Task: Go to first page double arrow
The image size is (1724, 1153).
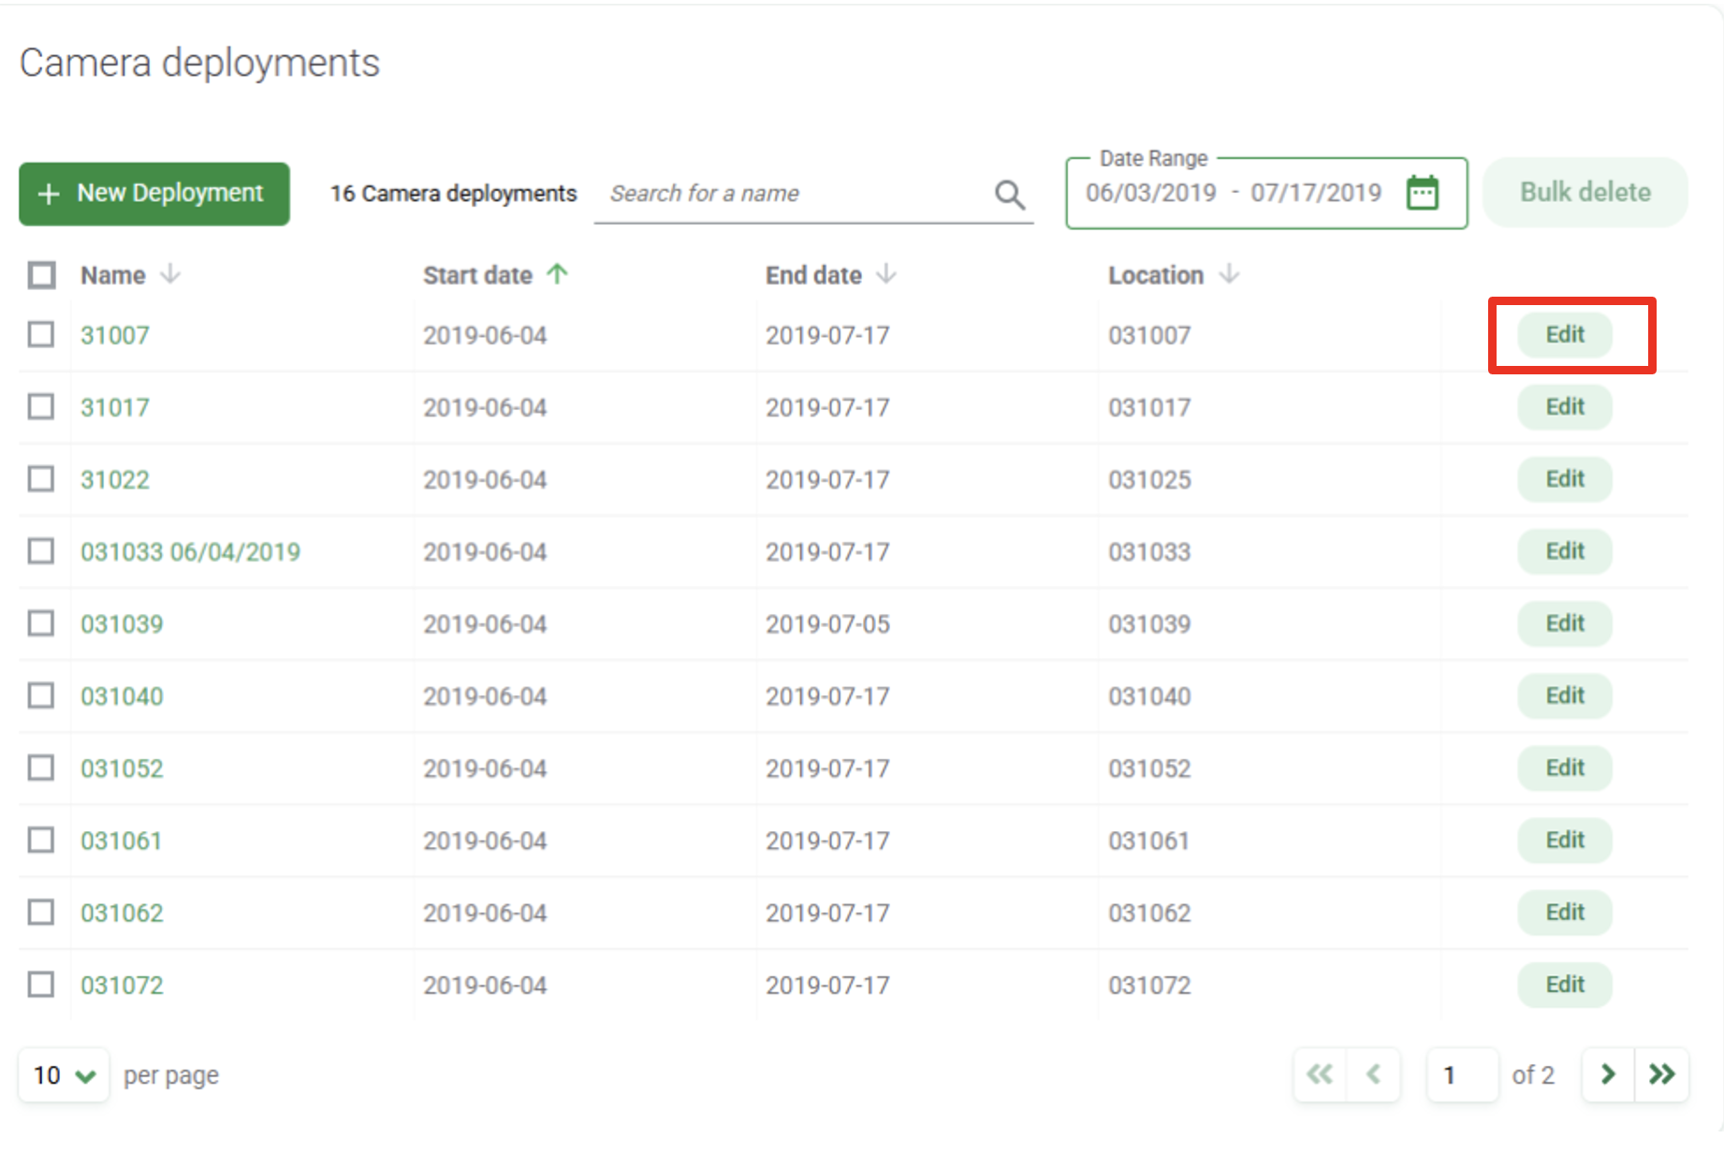Action: coord(1320,1073)
